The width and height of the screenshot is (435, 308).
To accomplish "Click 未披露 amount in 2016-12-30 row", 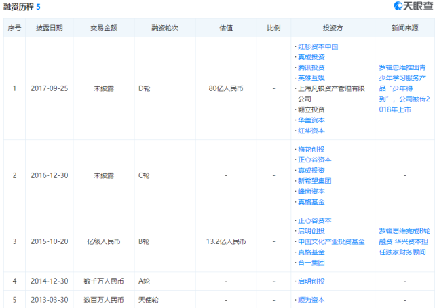I will tap(104, 175).
